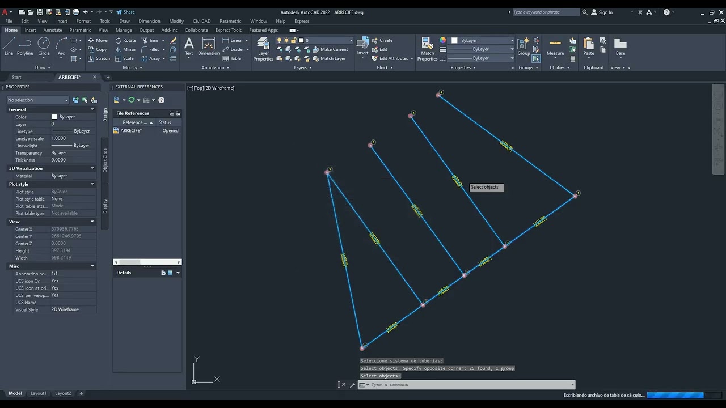The image size is (726, 408).
Task: Open the CivilCAD menu
Action: coord(201,21)
